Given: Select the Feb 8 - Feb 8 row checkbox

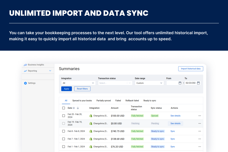Looking at the screenshot, I should coord(64,131).
